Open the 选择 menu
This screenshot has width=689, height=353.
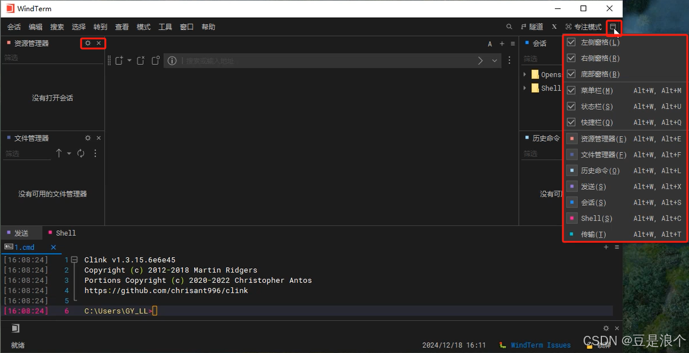(x=79, y=27)
